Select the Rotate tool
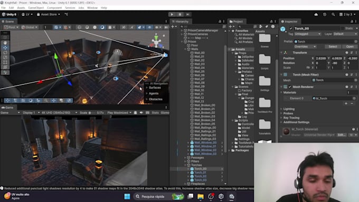The height and width of the screenshot is (202, 359). 5,53
